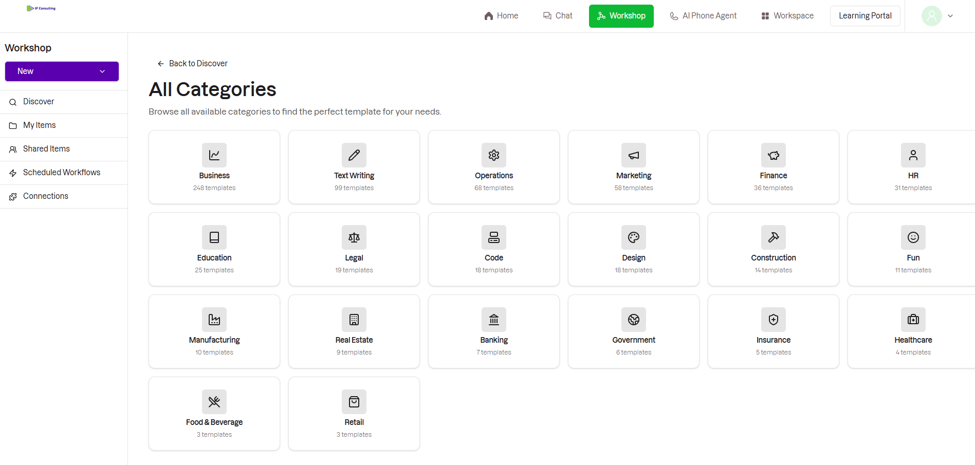The height and width of the screenshot is (465, 975).
Task: Click the Back to Discover link
Action: pyautogui.click(x=192, y=63)
